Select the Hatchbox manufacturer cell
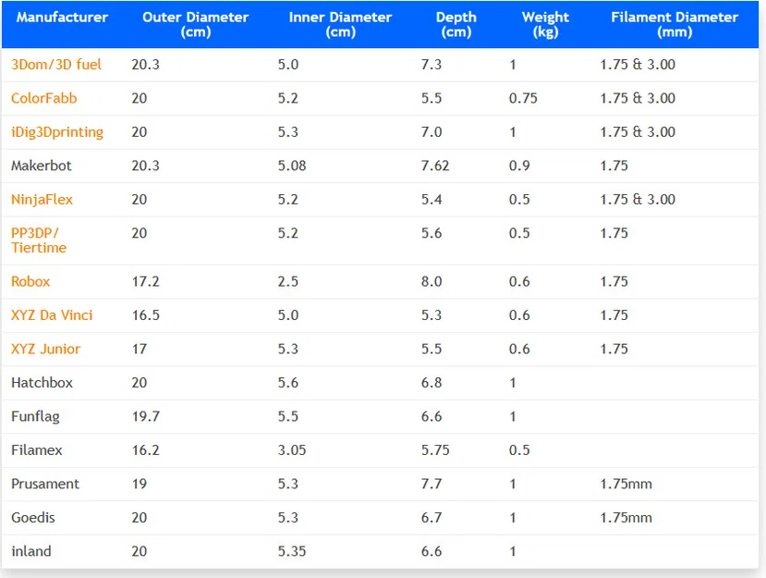 pos(43,383)
